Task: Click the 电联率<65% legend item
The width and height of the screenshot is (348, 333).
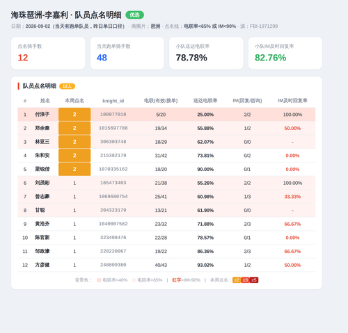Action: click(x=147, y=280)
